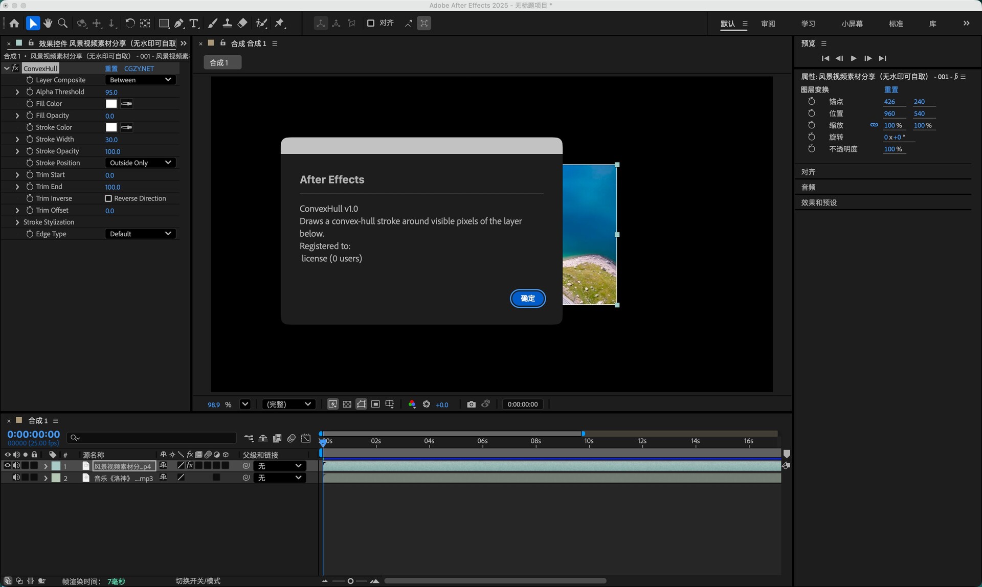
Task: Open the Edge Type Default dropdown
Action: point(141,234)
